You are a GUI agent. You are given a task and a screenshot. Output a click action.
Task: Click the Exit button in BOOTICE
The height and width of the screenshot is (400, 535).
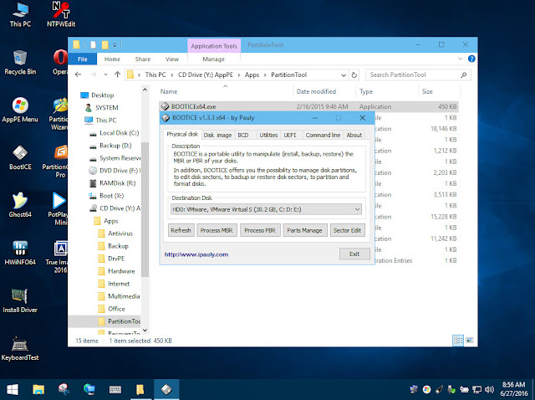tap(354, 254)
